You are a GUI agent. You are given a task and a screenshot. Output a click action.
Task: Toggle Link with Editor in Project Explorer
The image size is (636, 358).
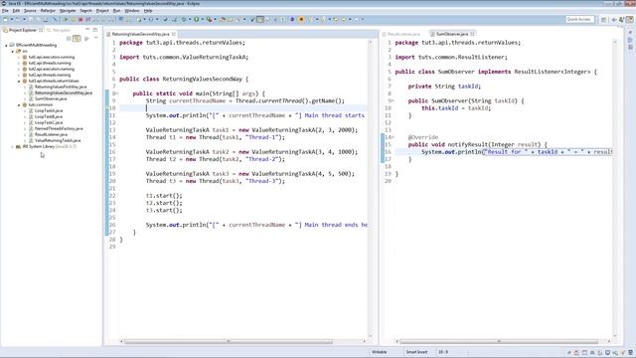point(77,39)
